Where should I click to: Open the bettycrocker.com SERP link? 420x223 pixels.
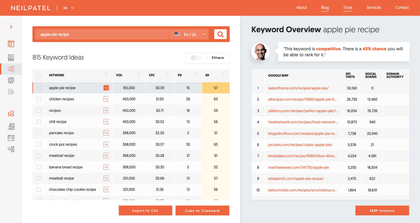tap(302, 190)
